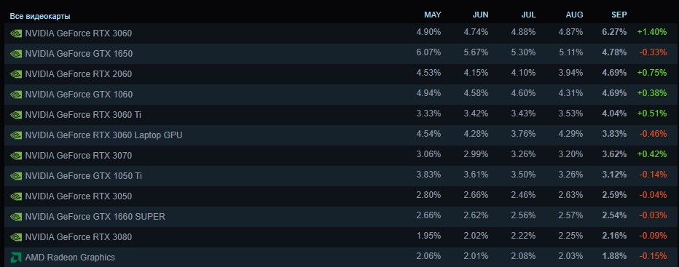Click the 1.88% SEP value for AMD Radeon
679x267 pixels.
point(614,256)
